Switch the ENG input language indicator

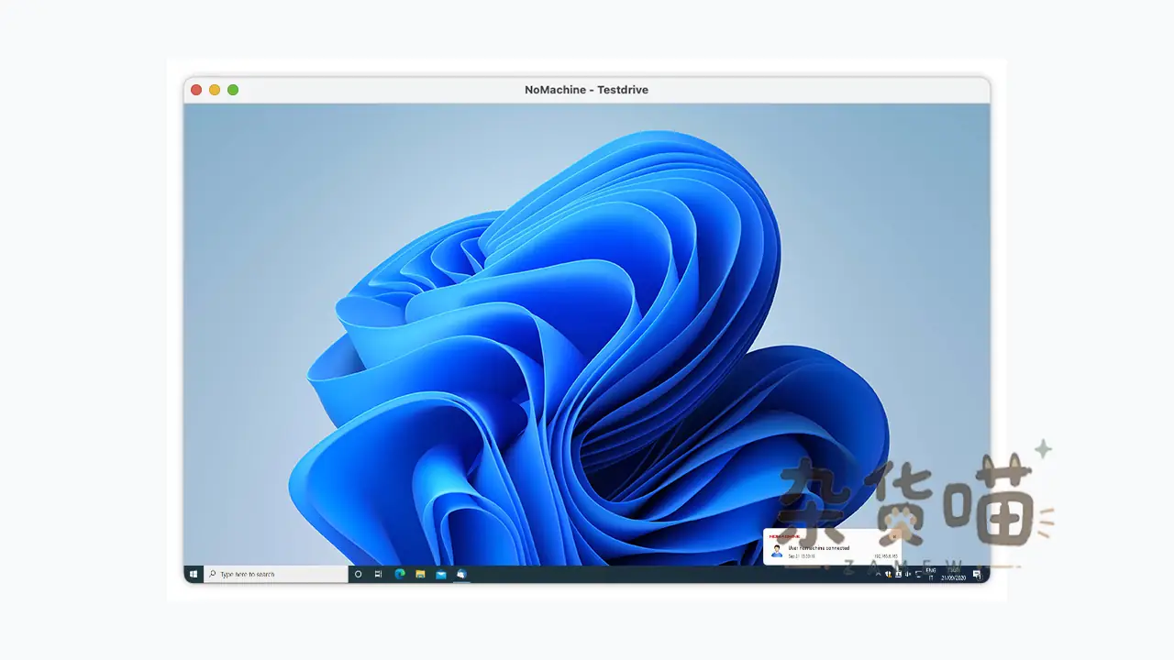tap(931, 574)
